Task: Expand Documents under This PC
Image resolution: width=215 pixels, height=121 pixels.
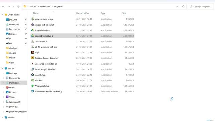Action: [x=4, y=78]
